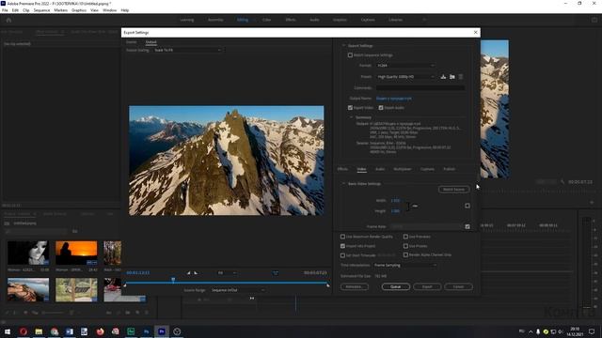602x338 pixels.
Task: Enable Use Maximum Render Quality
Action: tap(342, 237)
